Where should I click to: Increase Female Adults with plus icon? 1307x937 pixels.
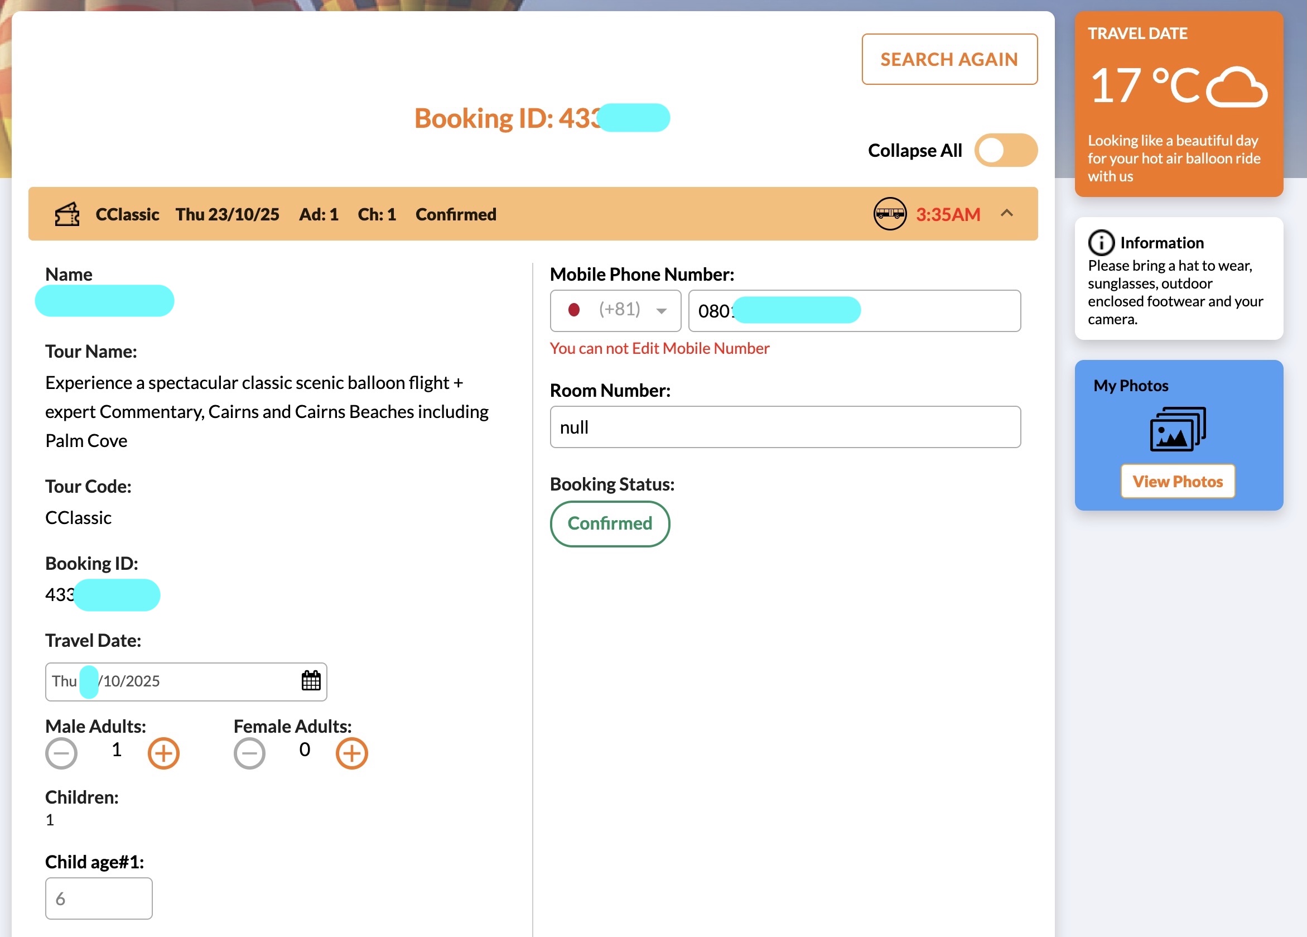[x=351, y=753]
